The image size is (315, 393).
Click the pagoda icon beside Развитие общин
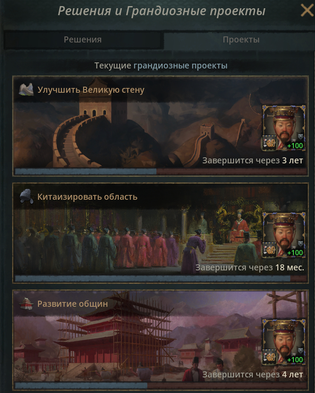26,303
